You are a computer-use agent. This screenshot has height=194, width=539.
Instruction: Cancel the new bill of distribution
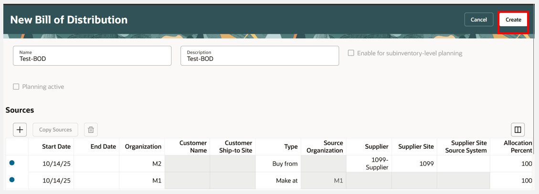tap(478, 20)
